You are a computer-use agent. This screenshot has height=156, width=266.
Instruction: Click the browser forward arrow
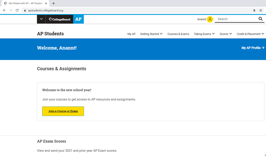(x=11, y=10)
